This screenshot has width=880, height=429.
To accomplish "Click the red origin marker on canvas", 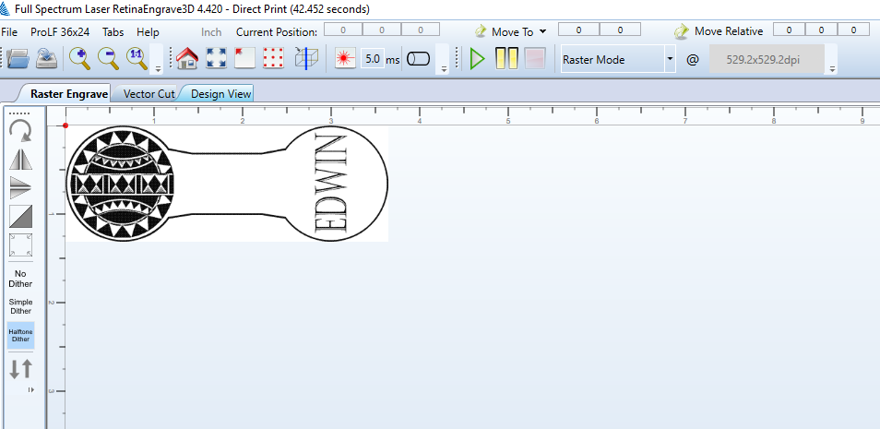I will [x=65, y=125].
